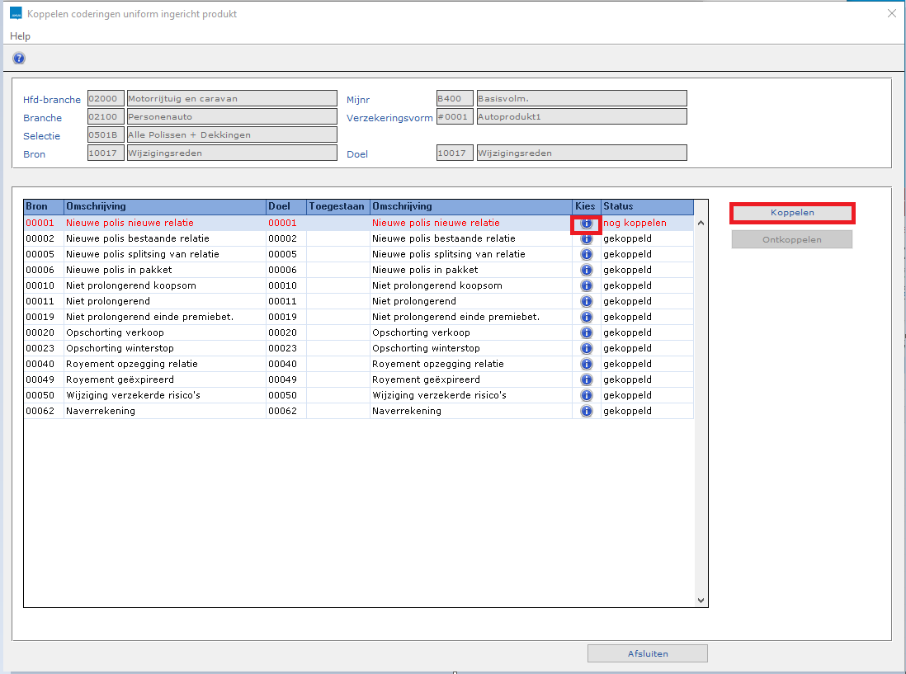Click the Bron column header
Screen dimensions: 906x674
click(43, 206)
